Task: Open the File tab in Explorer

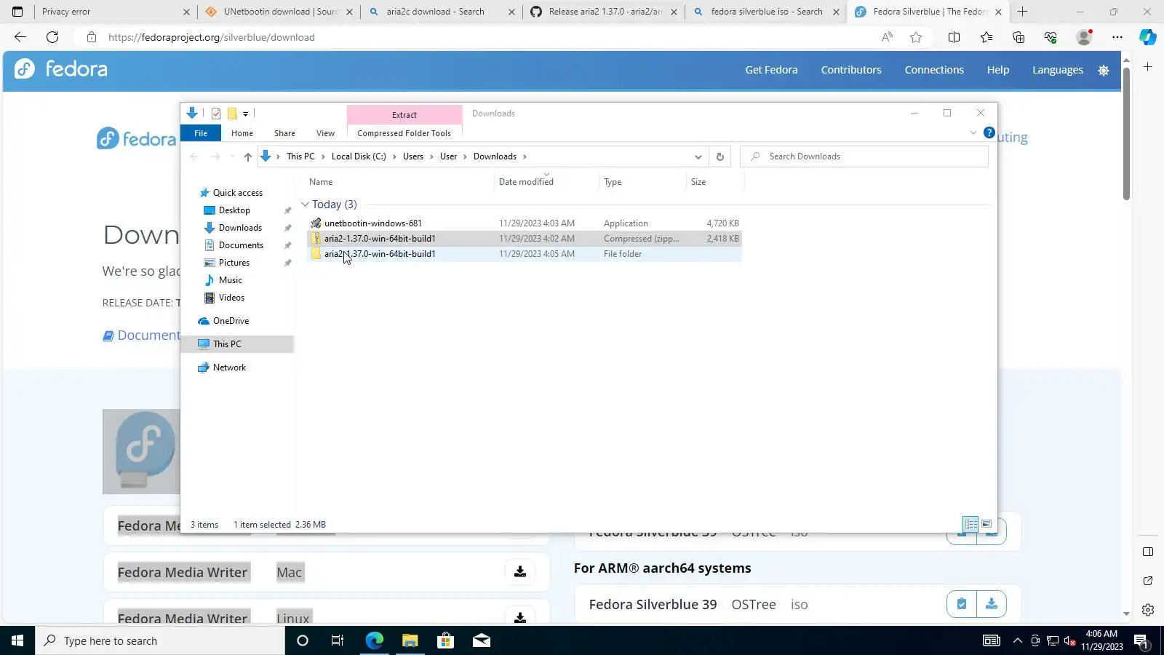Action: [201, 133]
